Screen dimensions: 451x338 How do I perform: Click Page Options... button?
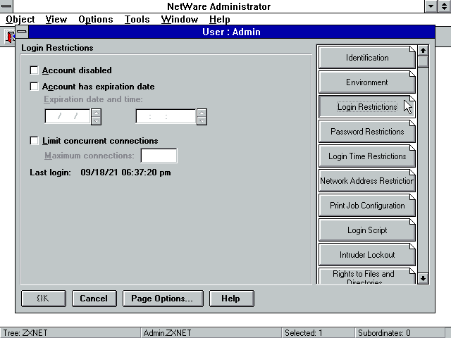[163, 299]
